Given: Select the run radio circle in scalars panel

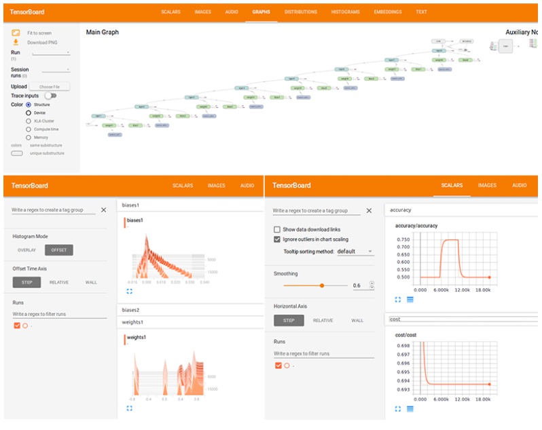Looking at the screenshot, I should pos(287,366).
